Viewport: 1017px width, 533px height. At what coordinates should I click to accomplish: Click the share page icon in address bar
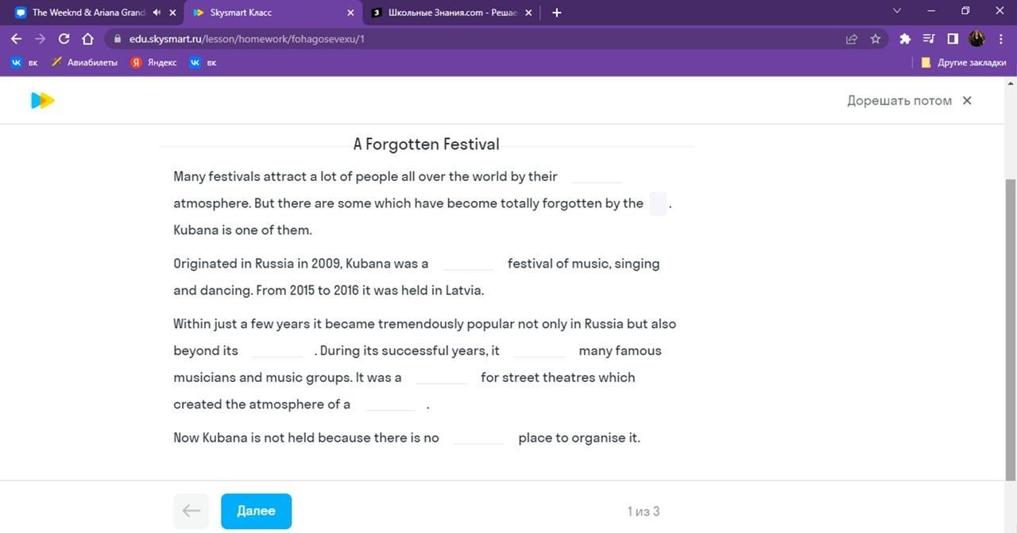coord(852,38)
